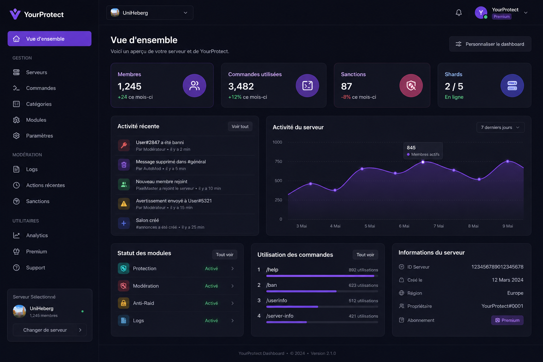
Task: Click the Abonnement icon
Action: click(x=402, y=320)
